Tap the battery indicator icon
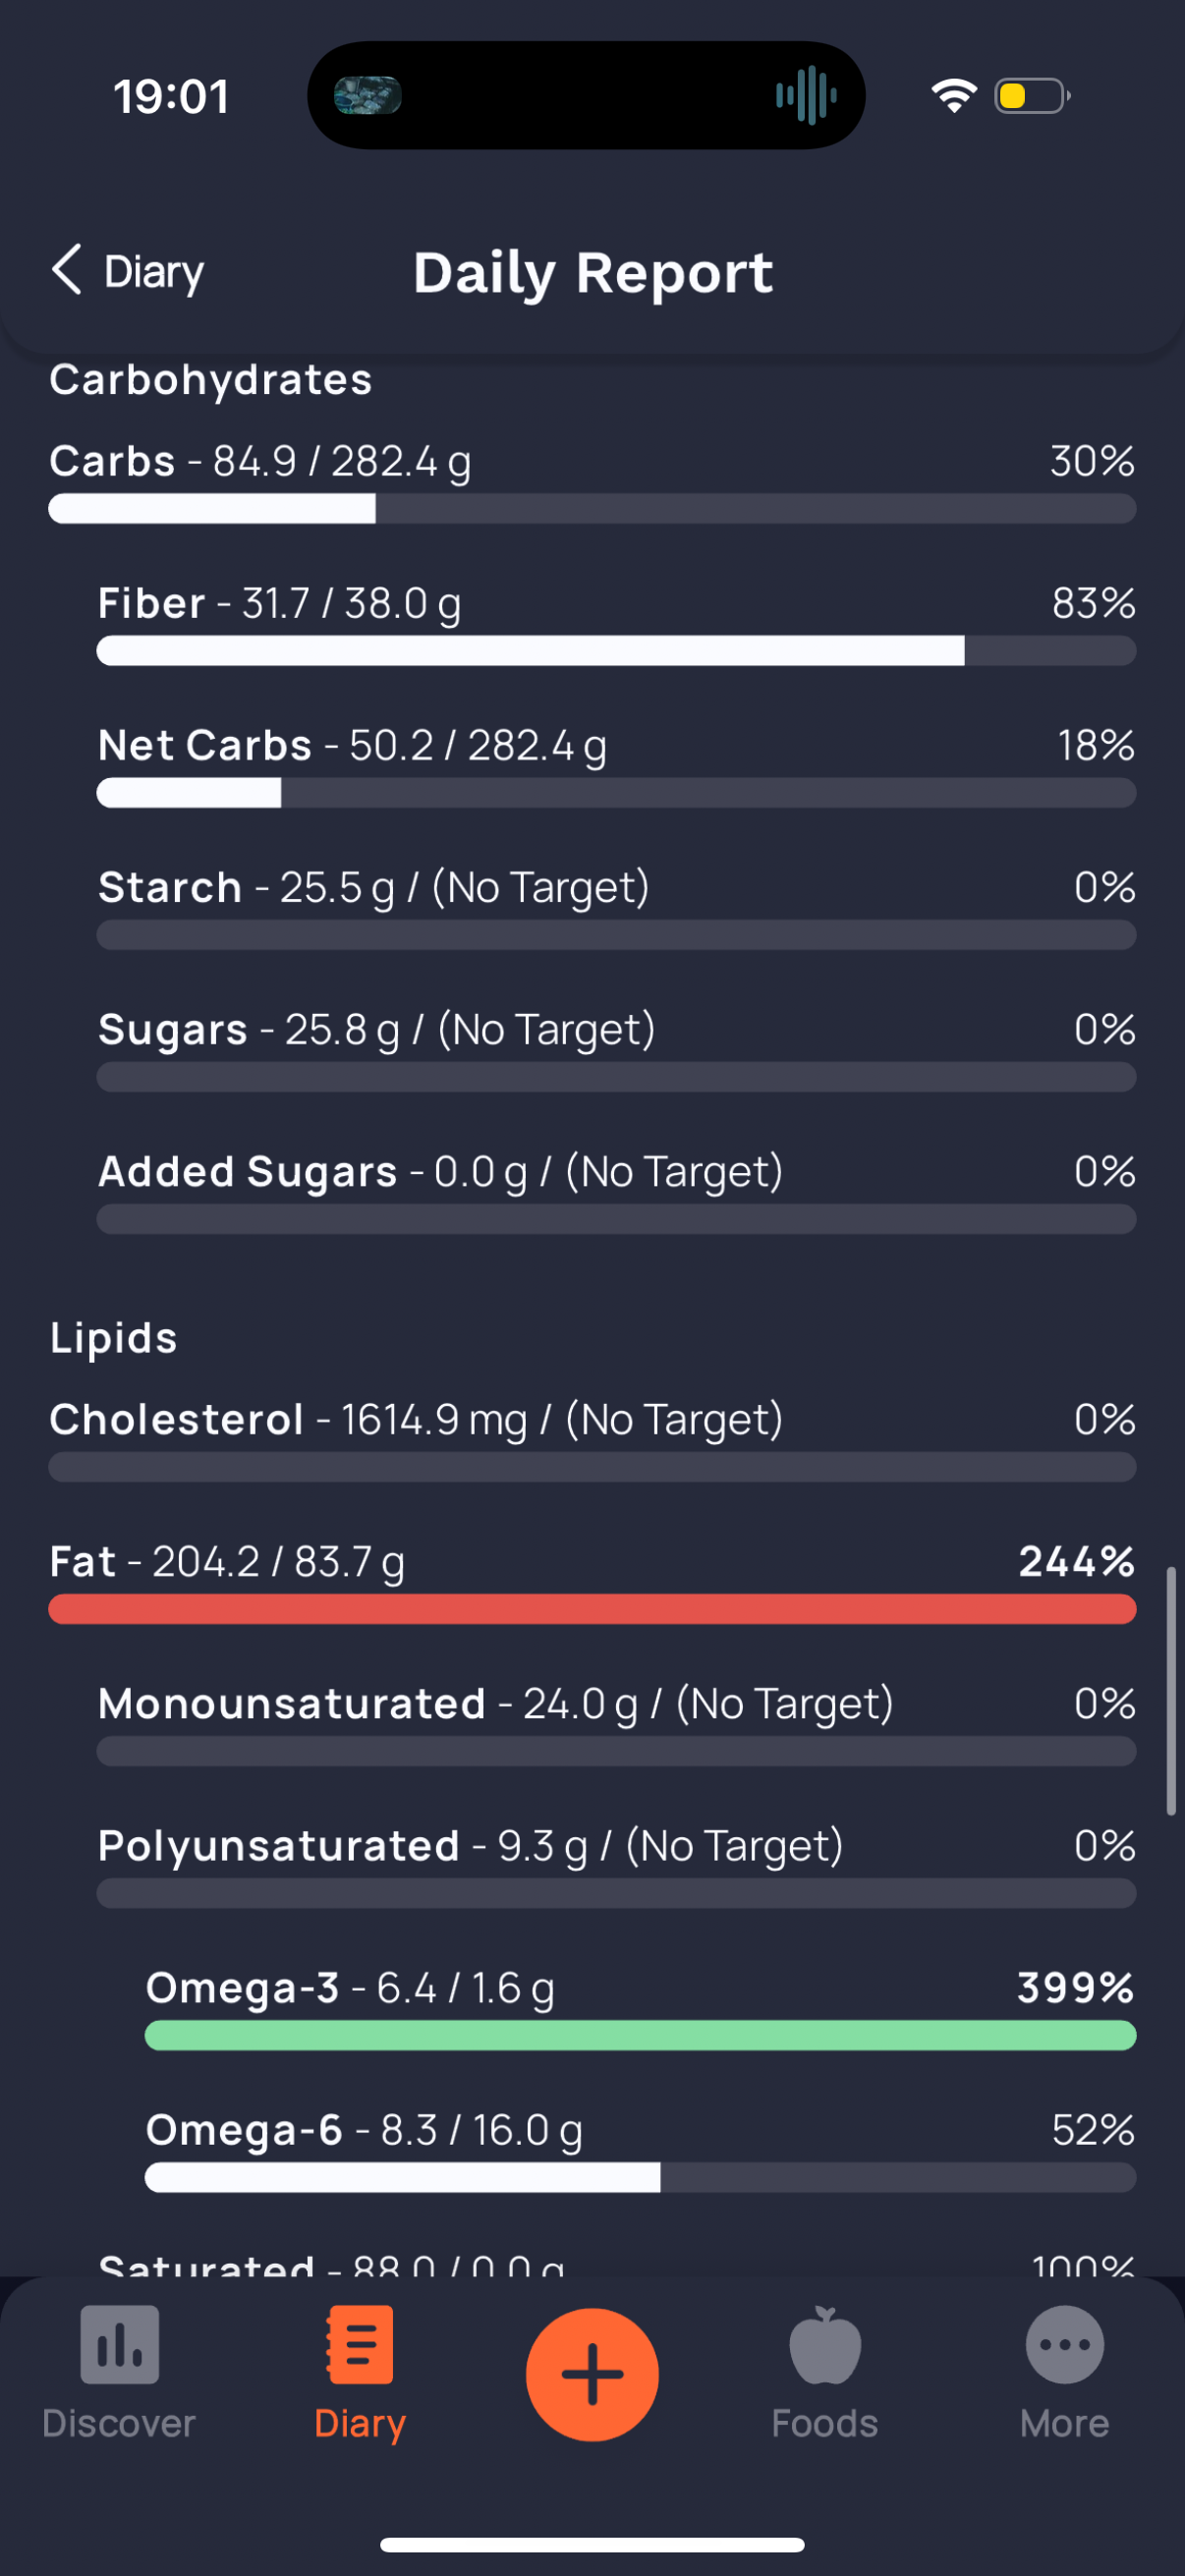1185x2576 pixels. [x=1032, y=96]
